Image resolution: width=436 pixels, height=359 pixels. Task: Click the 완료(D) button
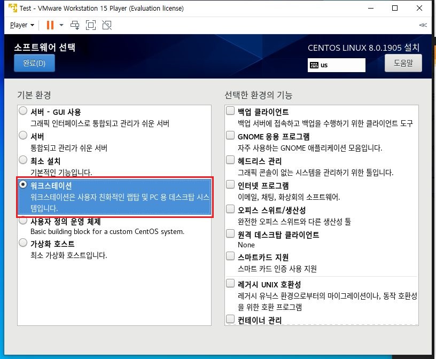click(34, 63)
